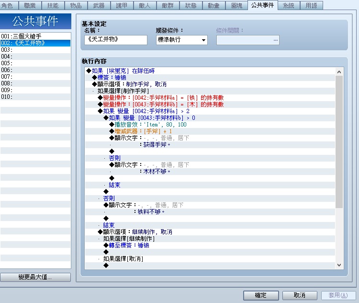Select the line 如果選擇[制作手斧]
The width and height of the screenshot is (359, 303).
[210, 91]
